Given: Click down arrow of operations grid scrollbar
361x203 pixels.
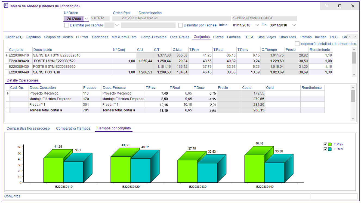Looking at the screenshot, I should tap(353, 119).
